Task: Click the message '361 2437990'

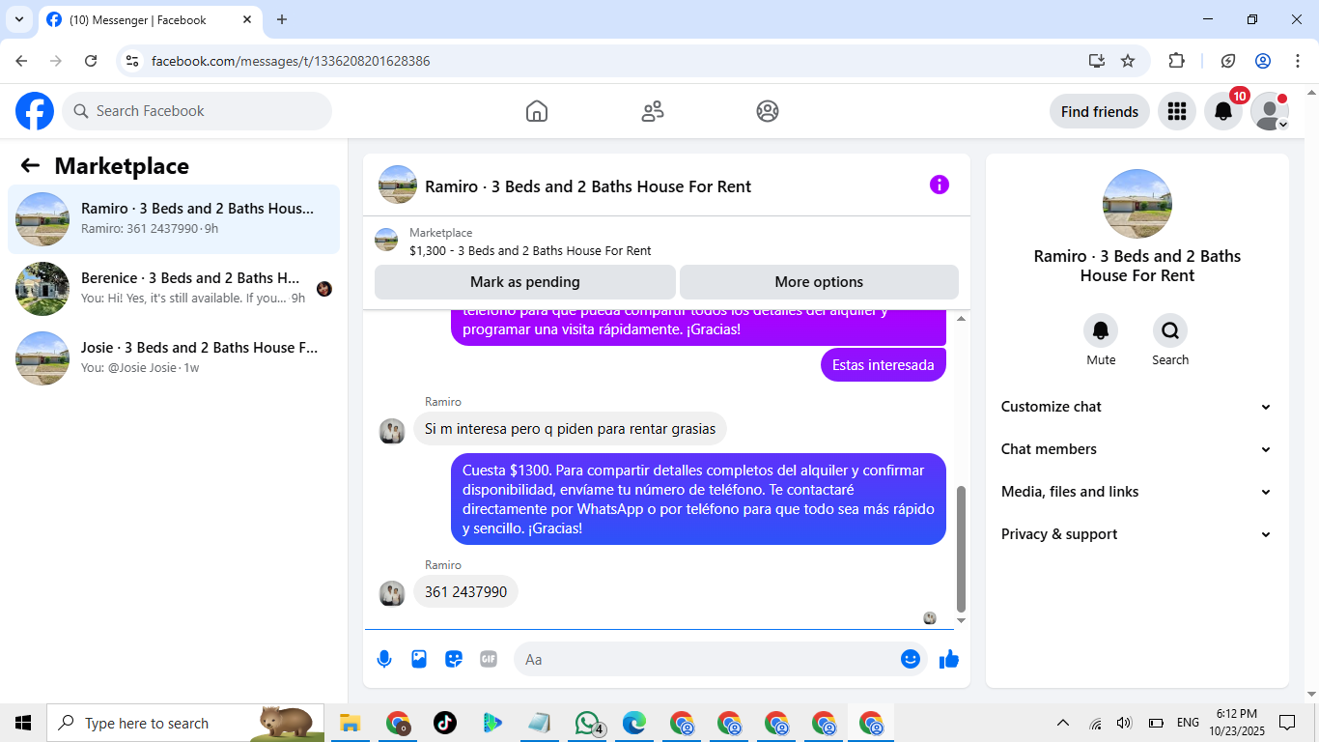Action: point(465,591)
